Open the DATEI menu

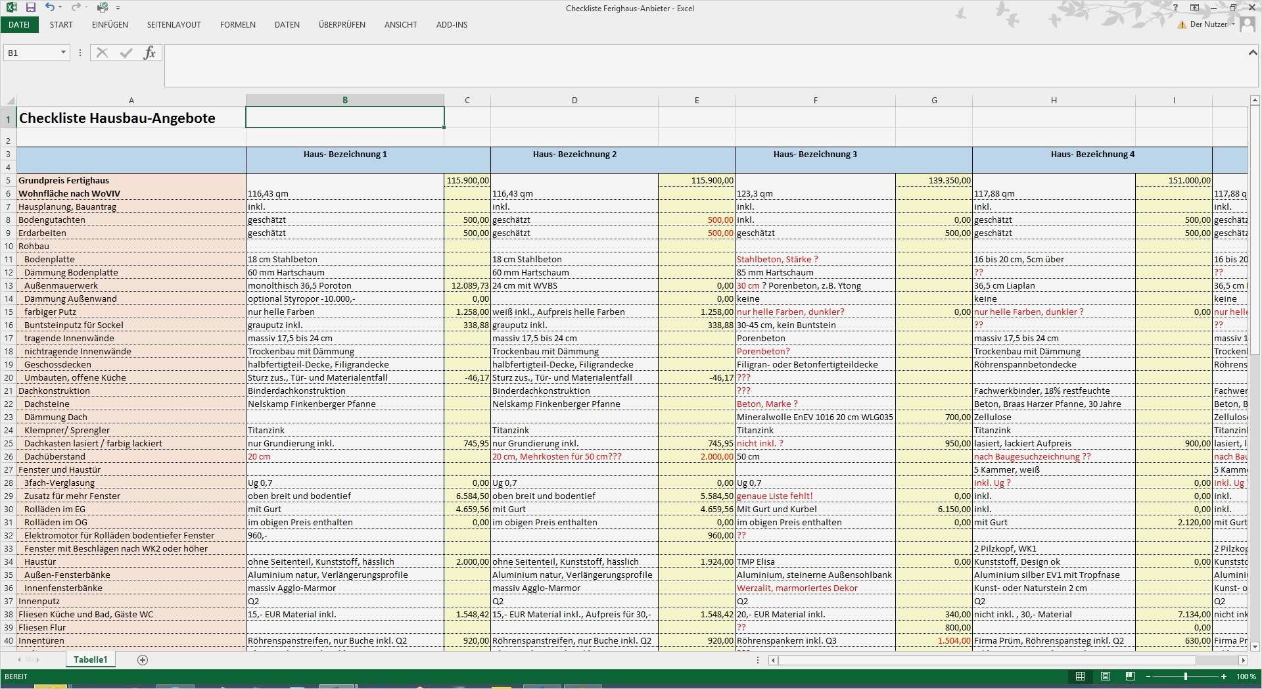19,24
